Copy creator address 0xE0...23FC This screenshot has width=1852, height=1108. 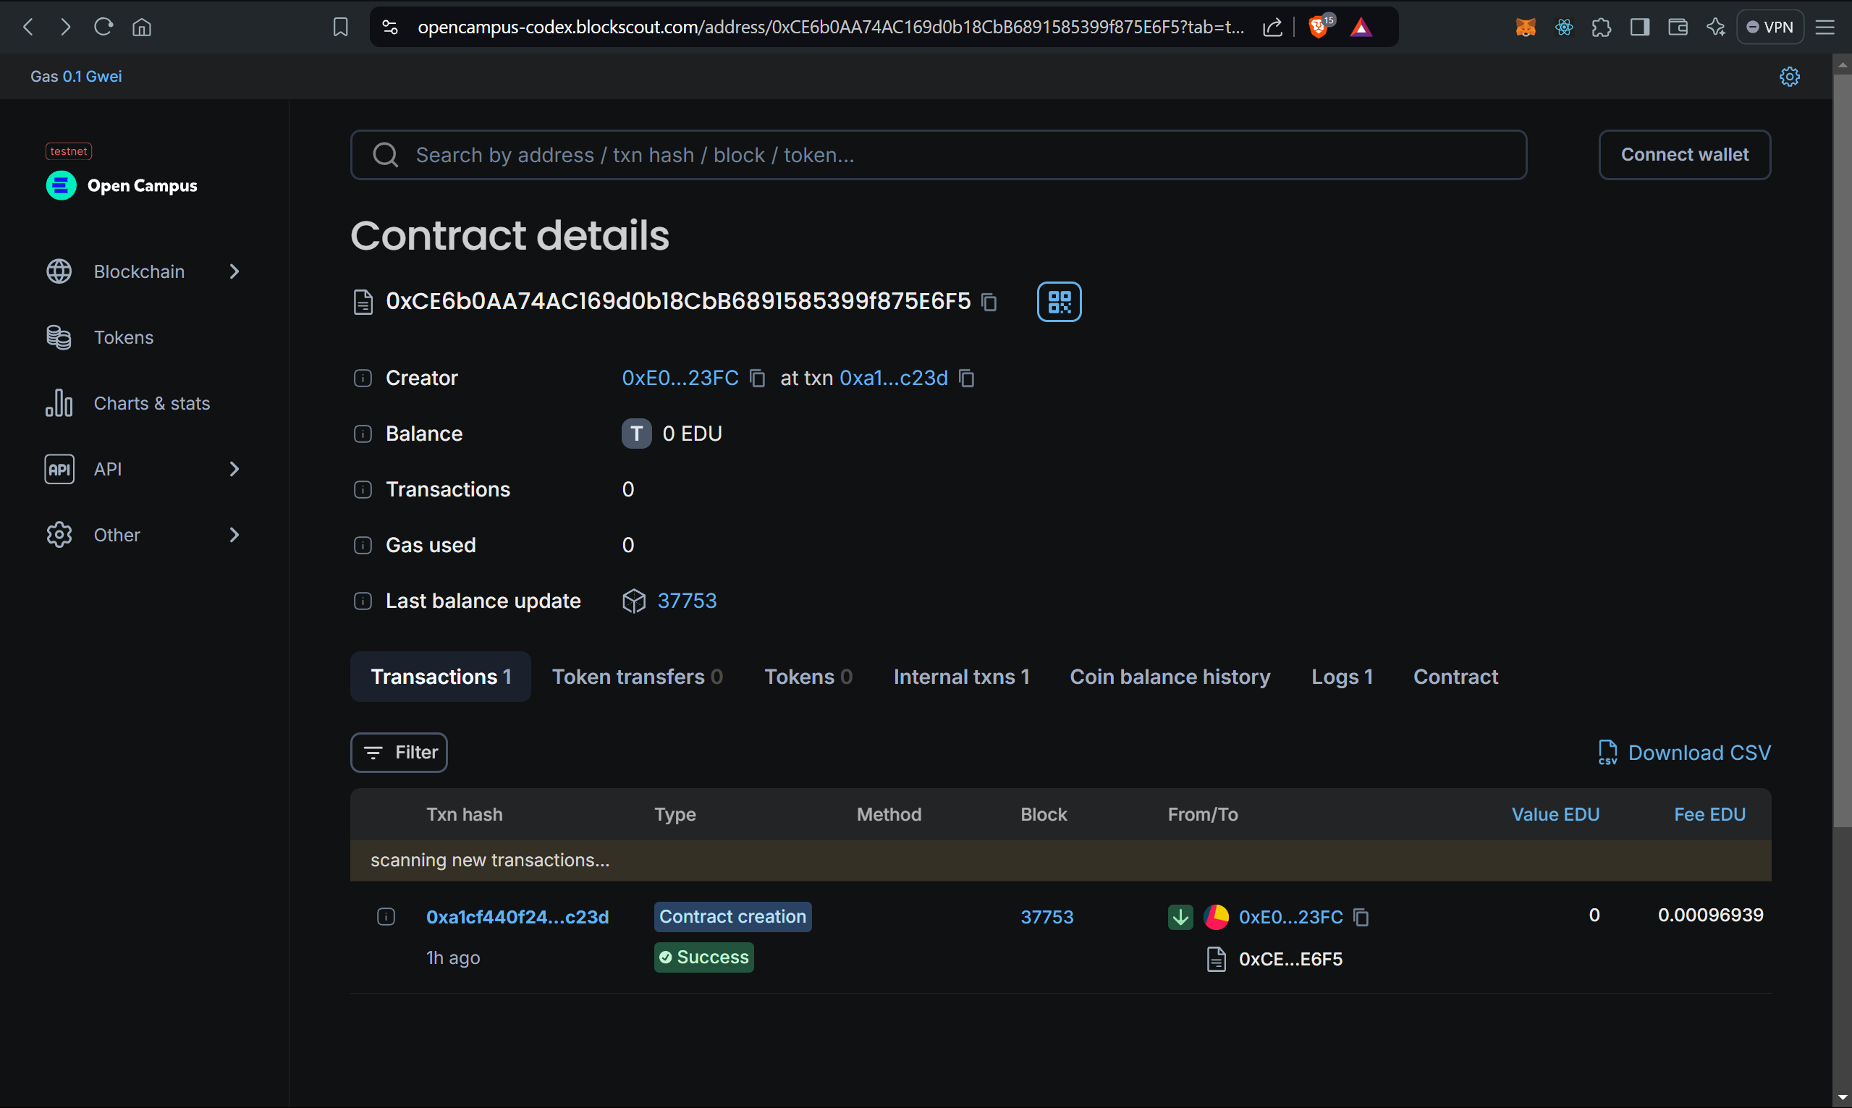point(757,379)
